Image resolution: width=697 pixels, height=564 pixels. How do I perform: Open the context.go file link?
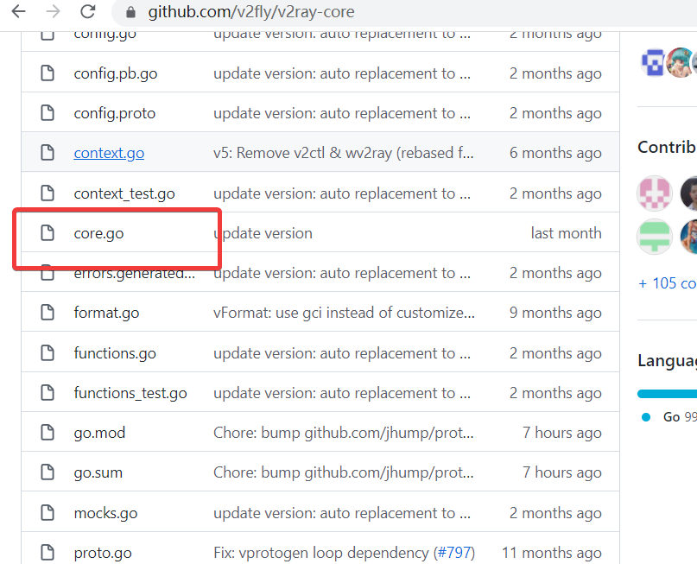tap(109, 153)
